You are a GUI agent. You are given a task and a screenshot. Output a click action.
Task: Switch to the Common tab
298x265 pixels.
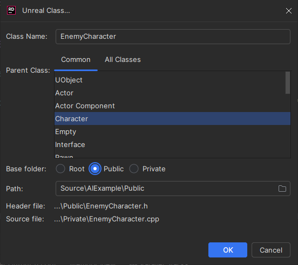coord(76,60)
